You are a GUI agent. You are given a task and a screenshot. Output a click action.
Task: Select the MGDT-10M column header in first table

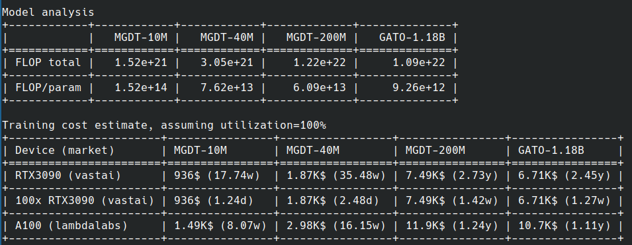[x=140, y=38]
